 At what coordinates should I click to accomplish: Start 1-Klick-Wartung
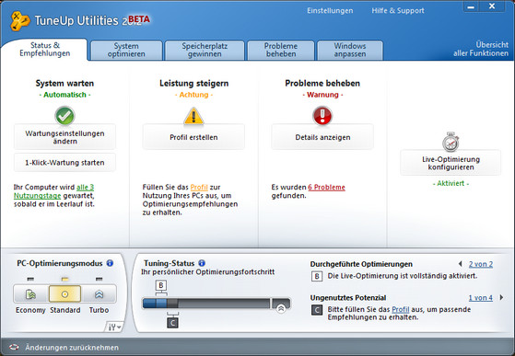tap(64, 162)
